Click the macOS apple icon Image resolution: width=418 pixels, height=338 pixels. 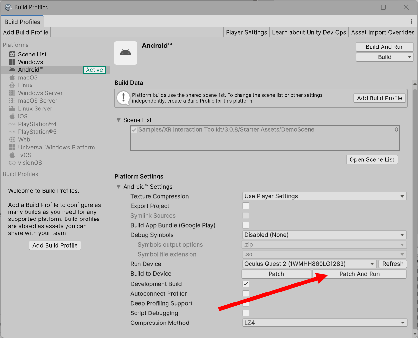(12, 77)
